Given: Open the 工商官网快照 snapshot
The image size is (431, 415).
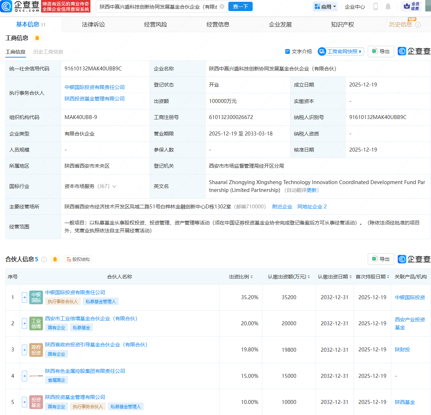Looking at the screenshot, I should point(341,51).
